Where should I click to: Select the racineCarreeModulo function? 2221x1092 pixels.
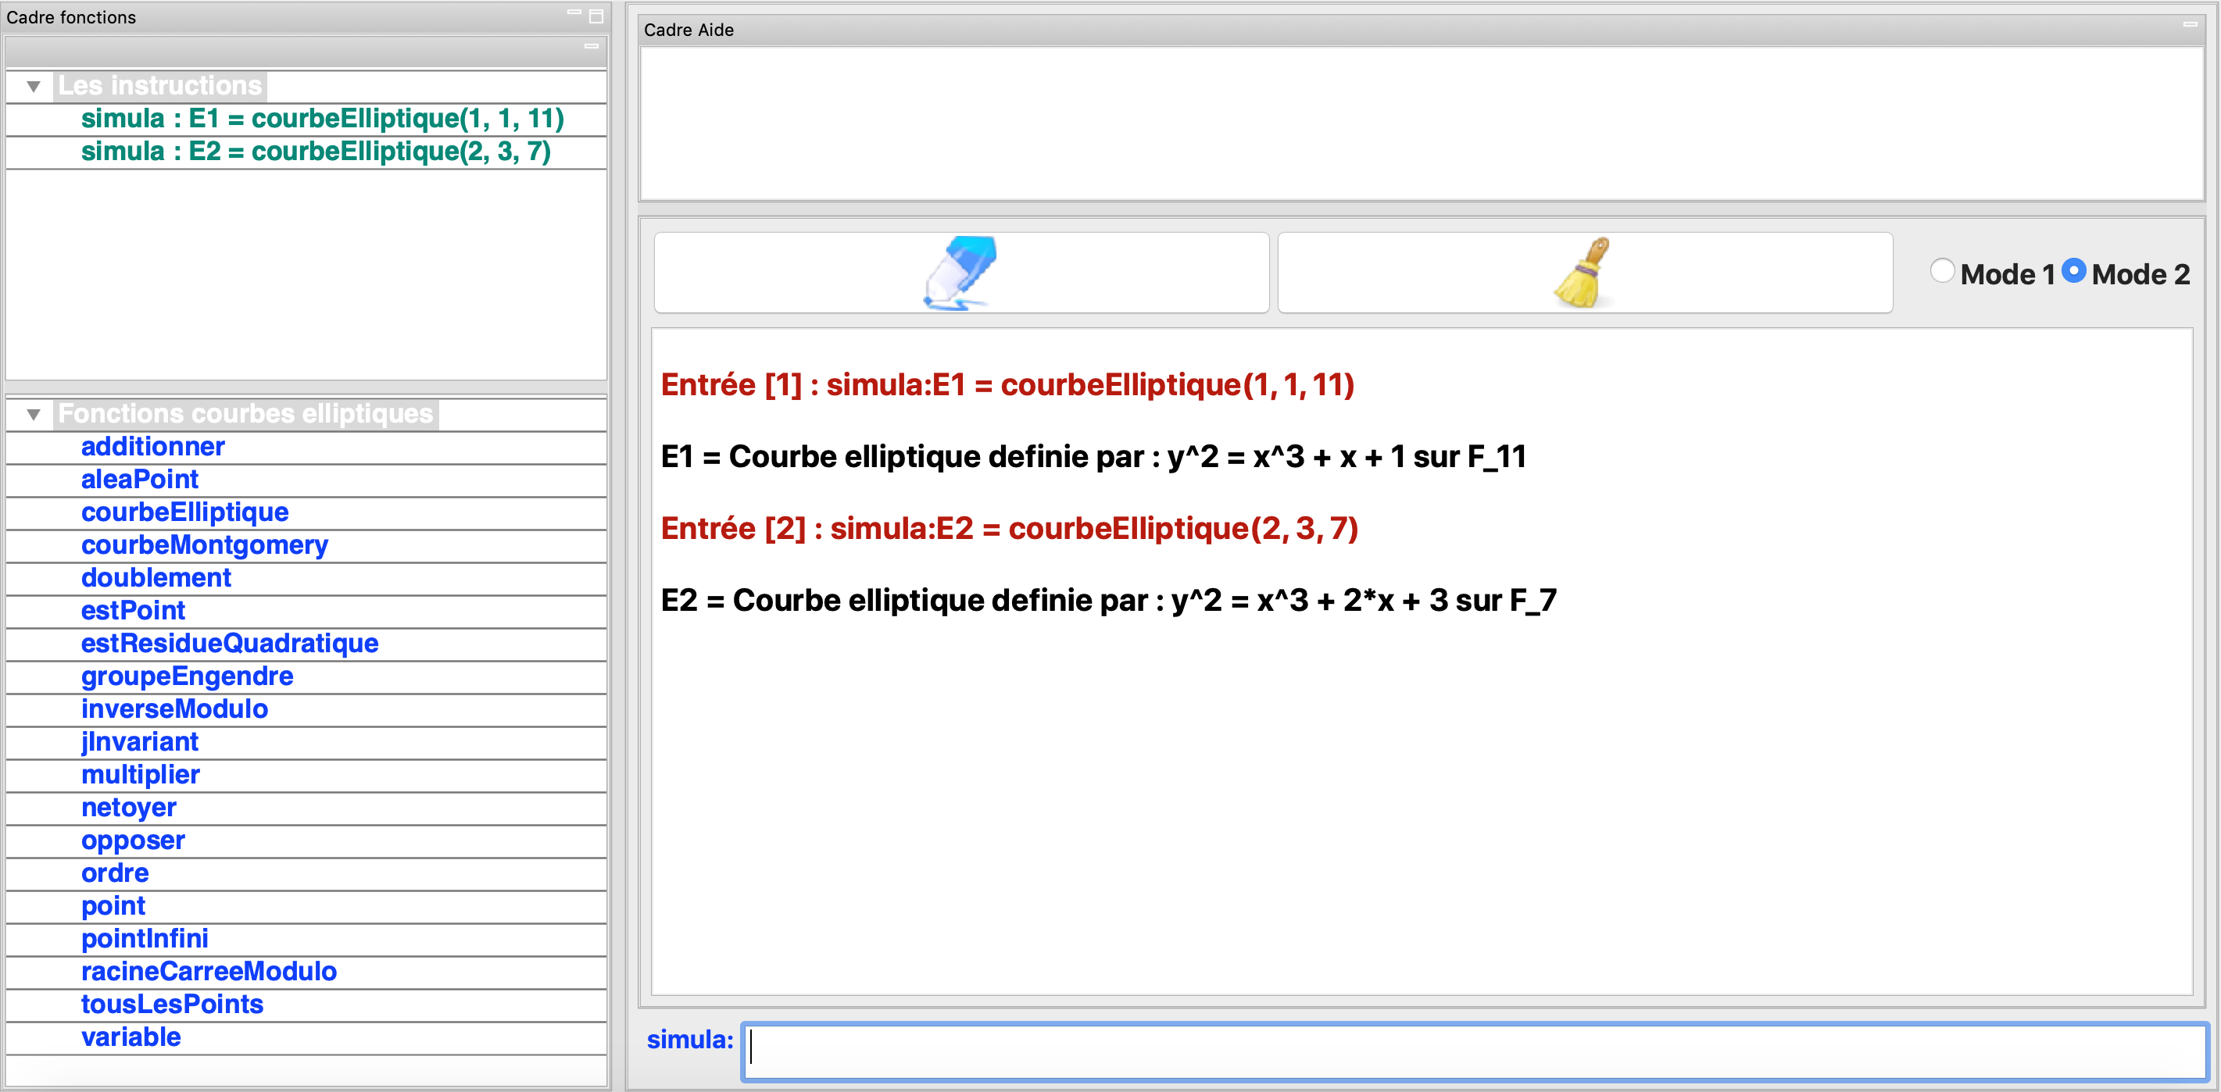tap(209, 972)
